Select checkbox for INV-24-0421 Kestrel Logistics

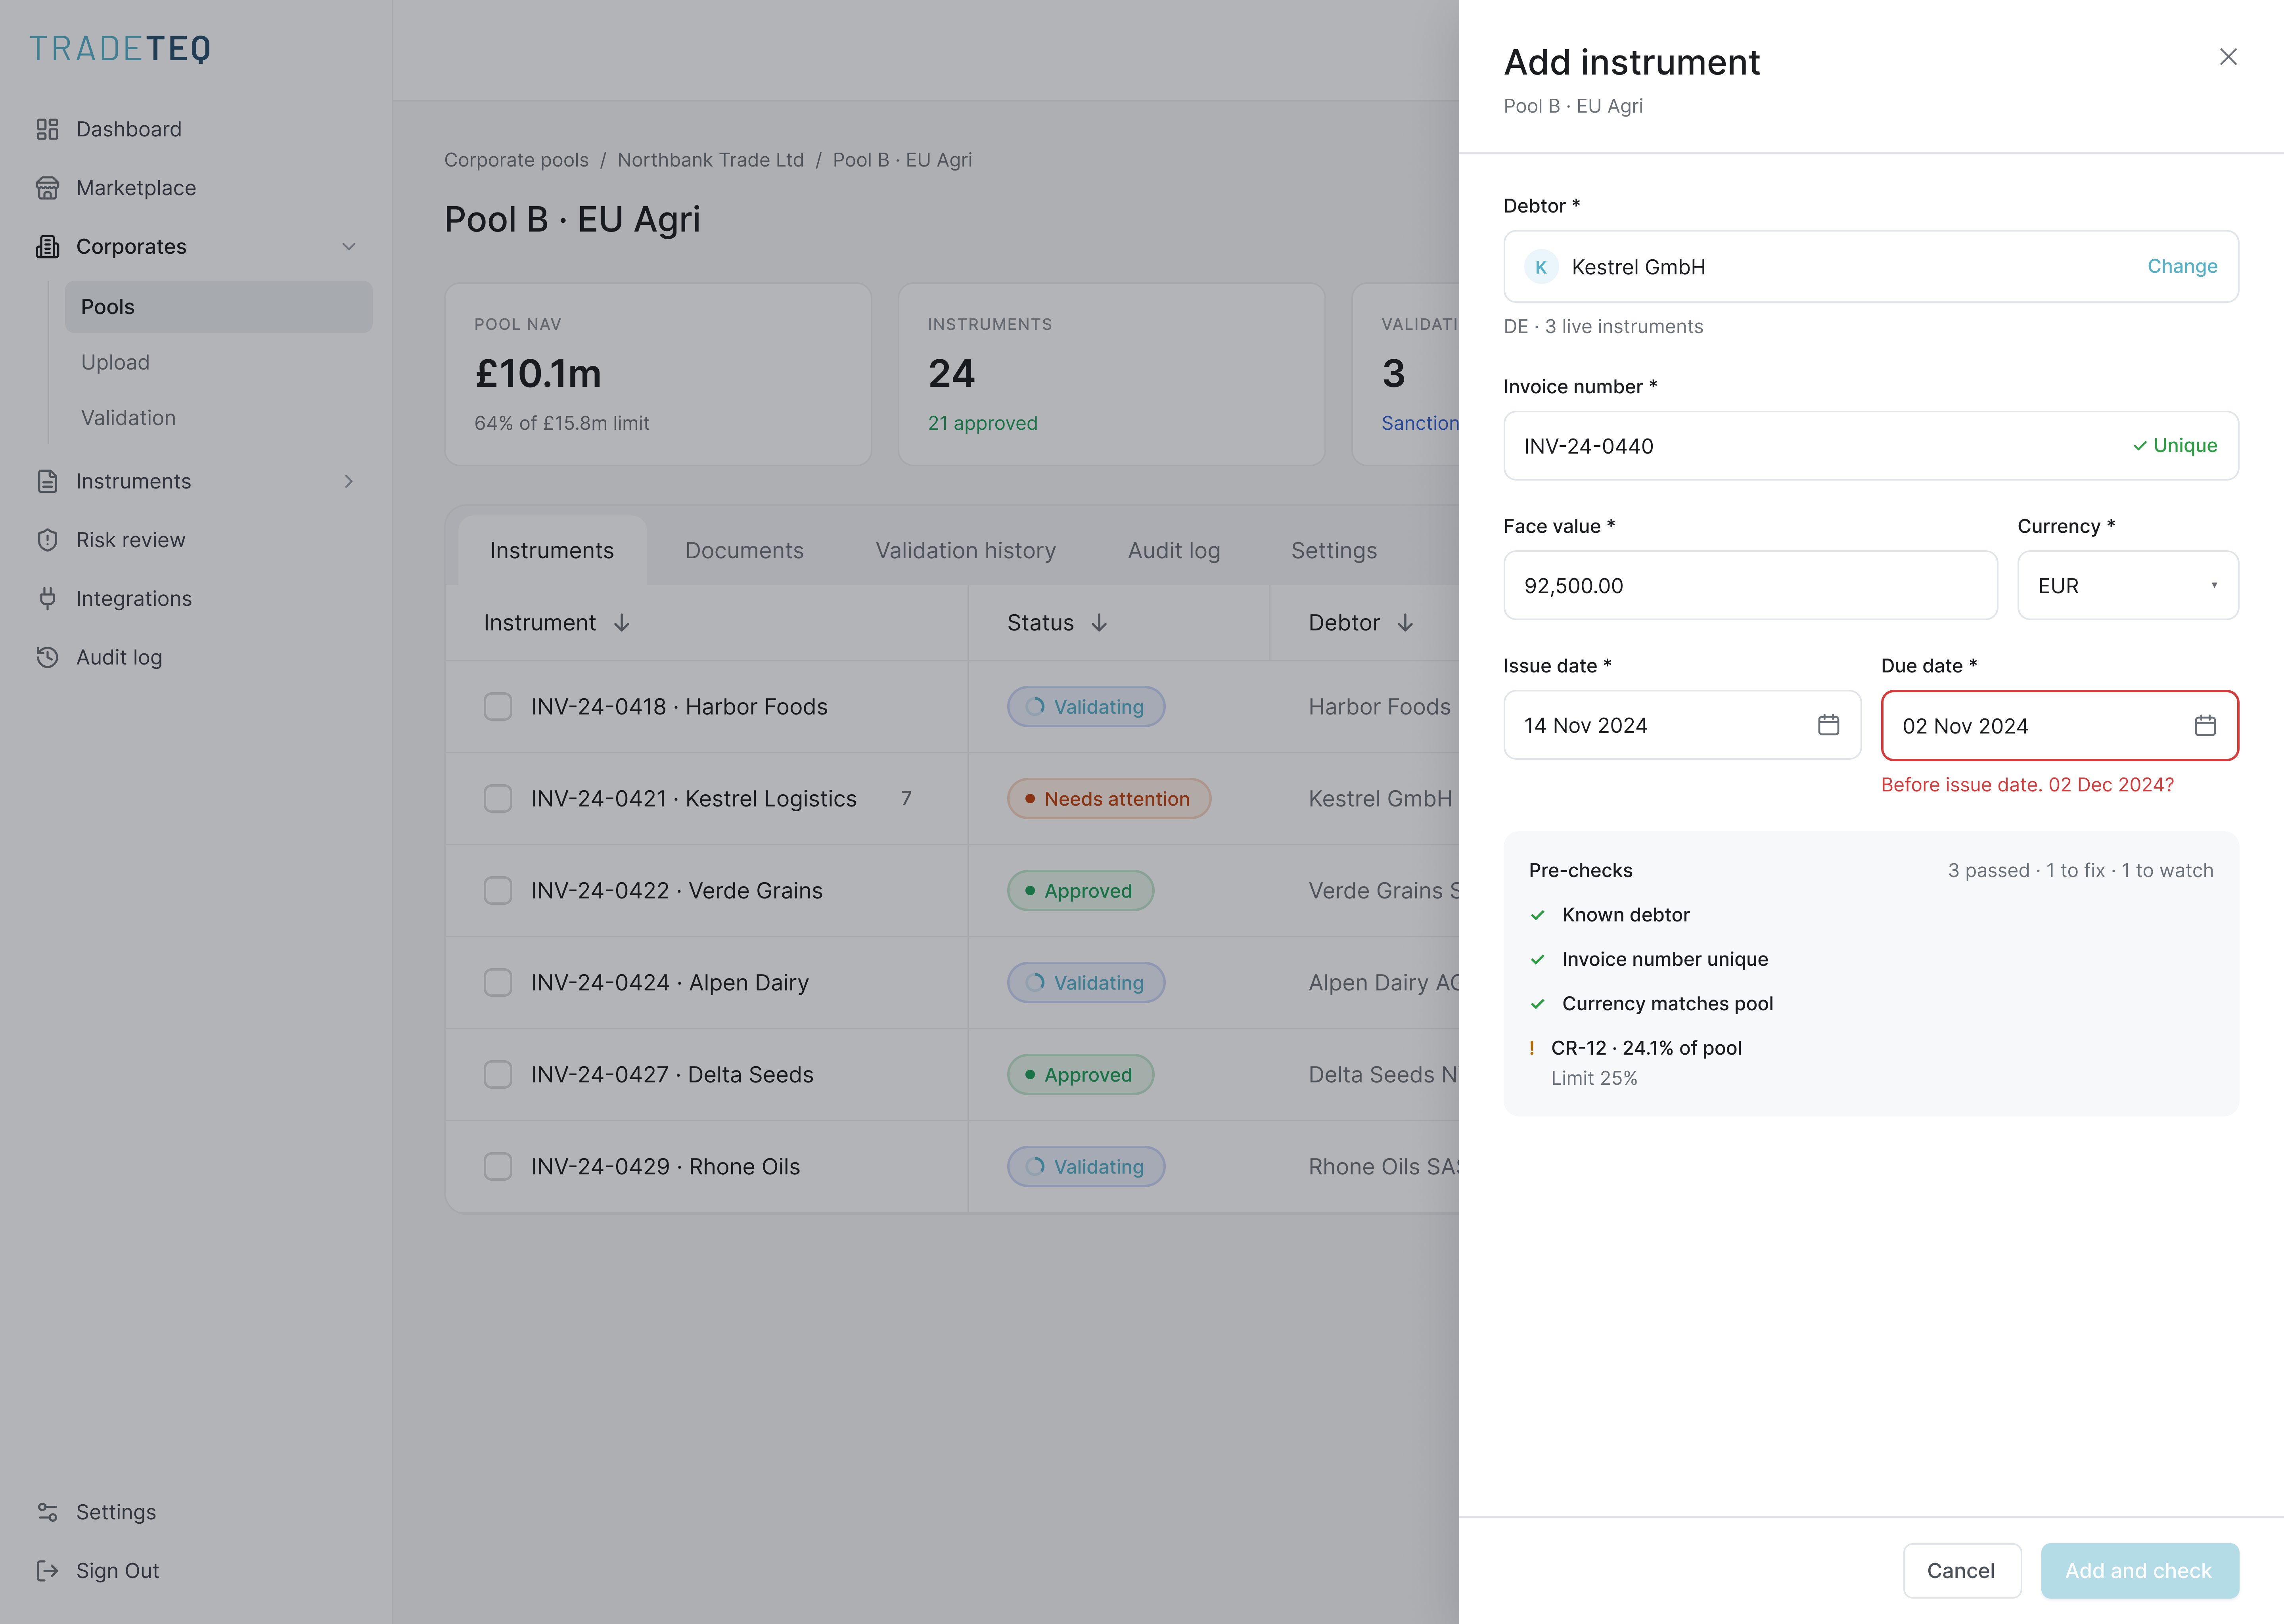click(498, 799)
